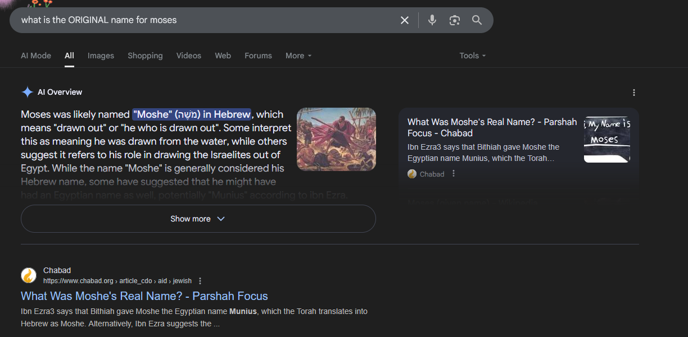This screenshot has width=688, height=337.
Task: Expand the AI Overview with Show more
Action: point(198,219)
